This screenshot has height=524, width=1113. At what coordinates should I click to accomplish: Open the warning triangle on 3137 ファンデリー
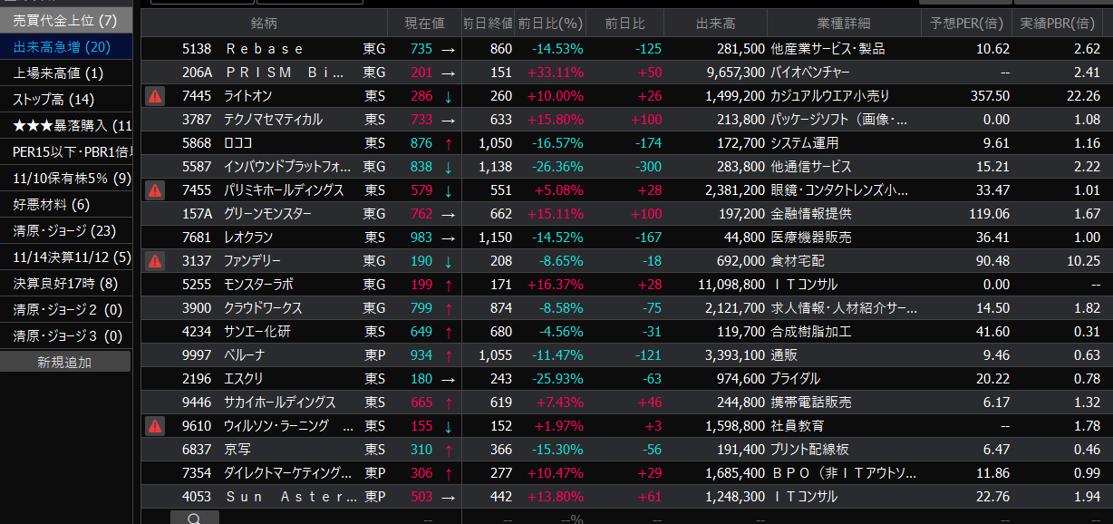click(155, 261)
